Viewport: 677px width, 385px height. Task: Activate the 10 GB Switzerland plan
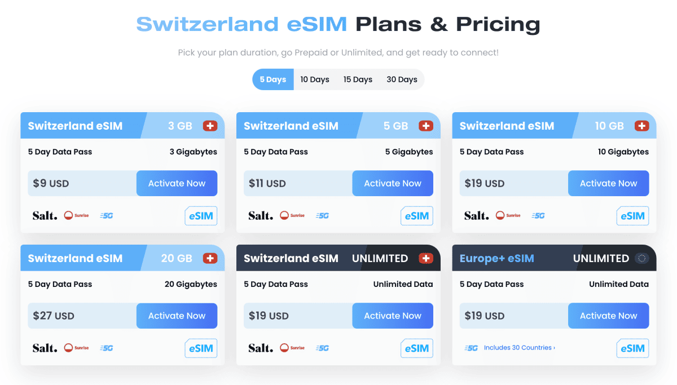608,183
